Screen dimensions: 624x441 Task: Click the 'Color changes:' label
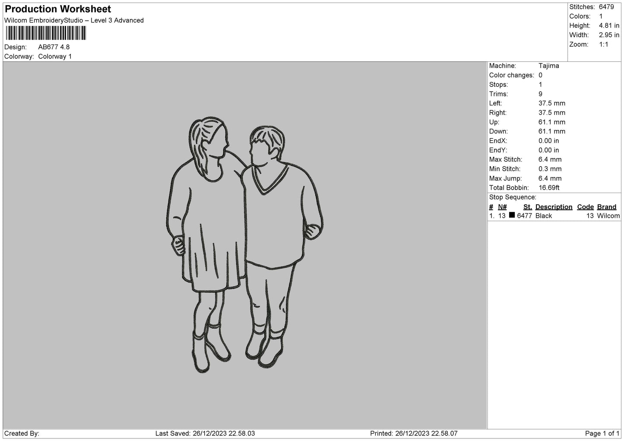coord(512,75)
